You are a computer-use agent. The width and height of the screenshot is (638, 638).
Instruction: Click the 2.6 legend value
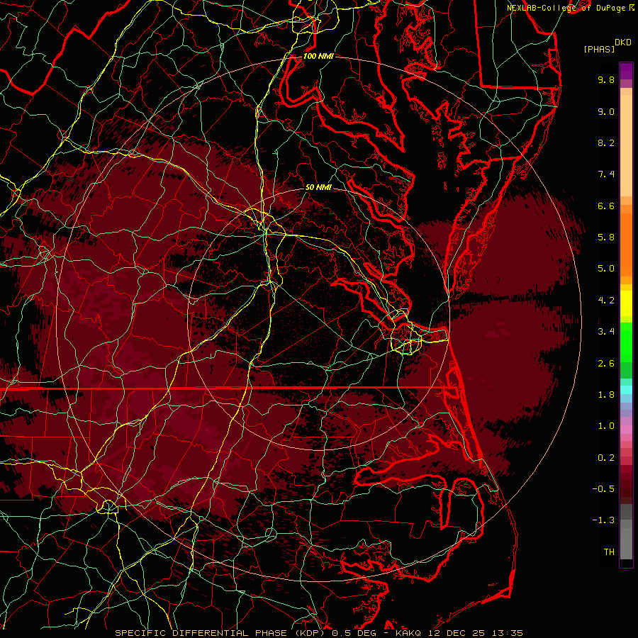pyautogui.click(x=606, y=364)
